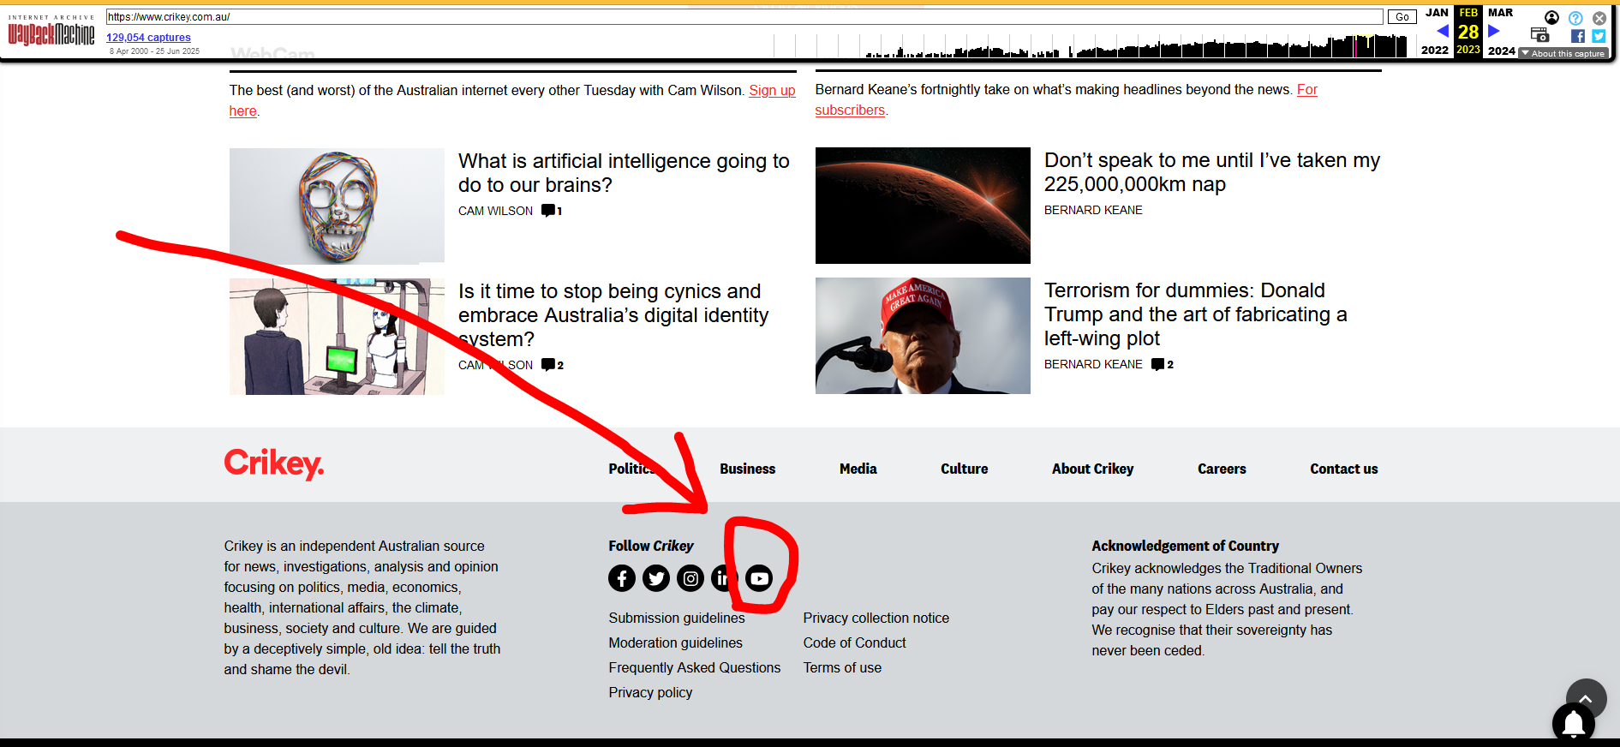
Task: Share capture via Wayback toolbar Twitter icon
Action: tap(1599, 36)
